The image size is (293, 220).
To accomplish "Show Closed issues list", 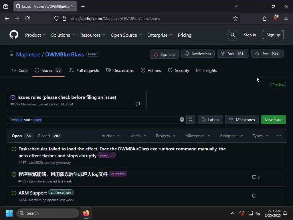I will pos(50,136).
